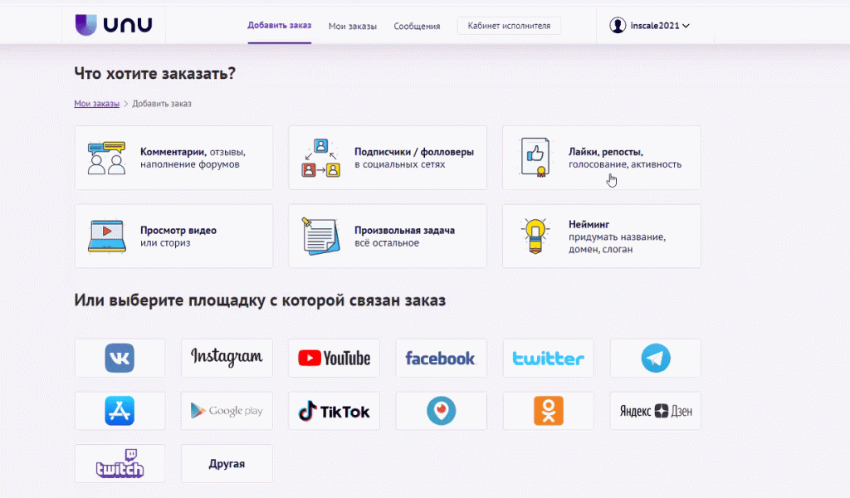Select the VK platform tile

[x=120, y=358]
